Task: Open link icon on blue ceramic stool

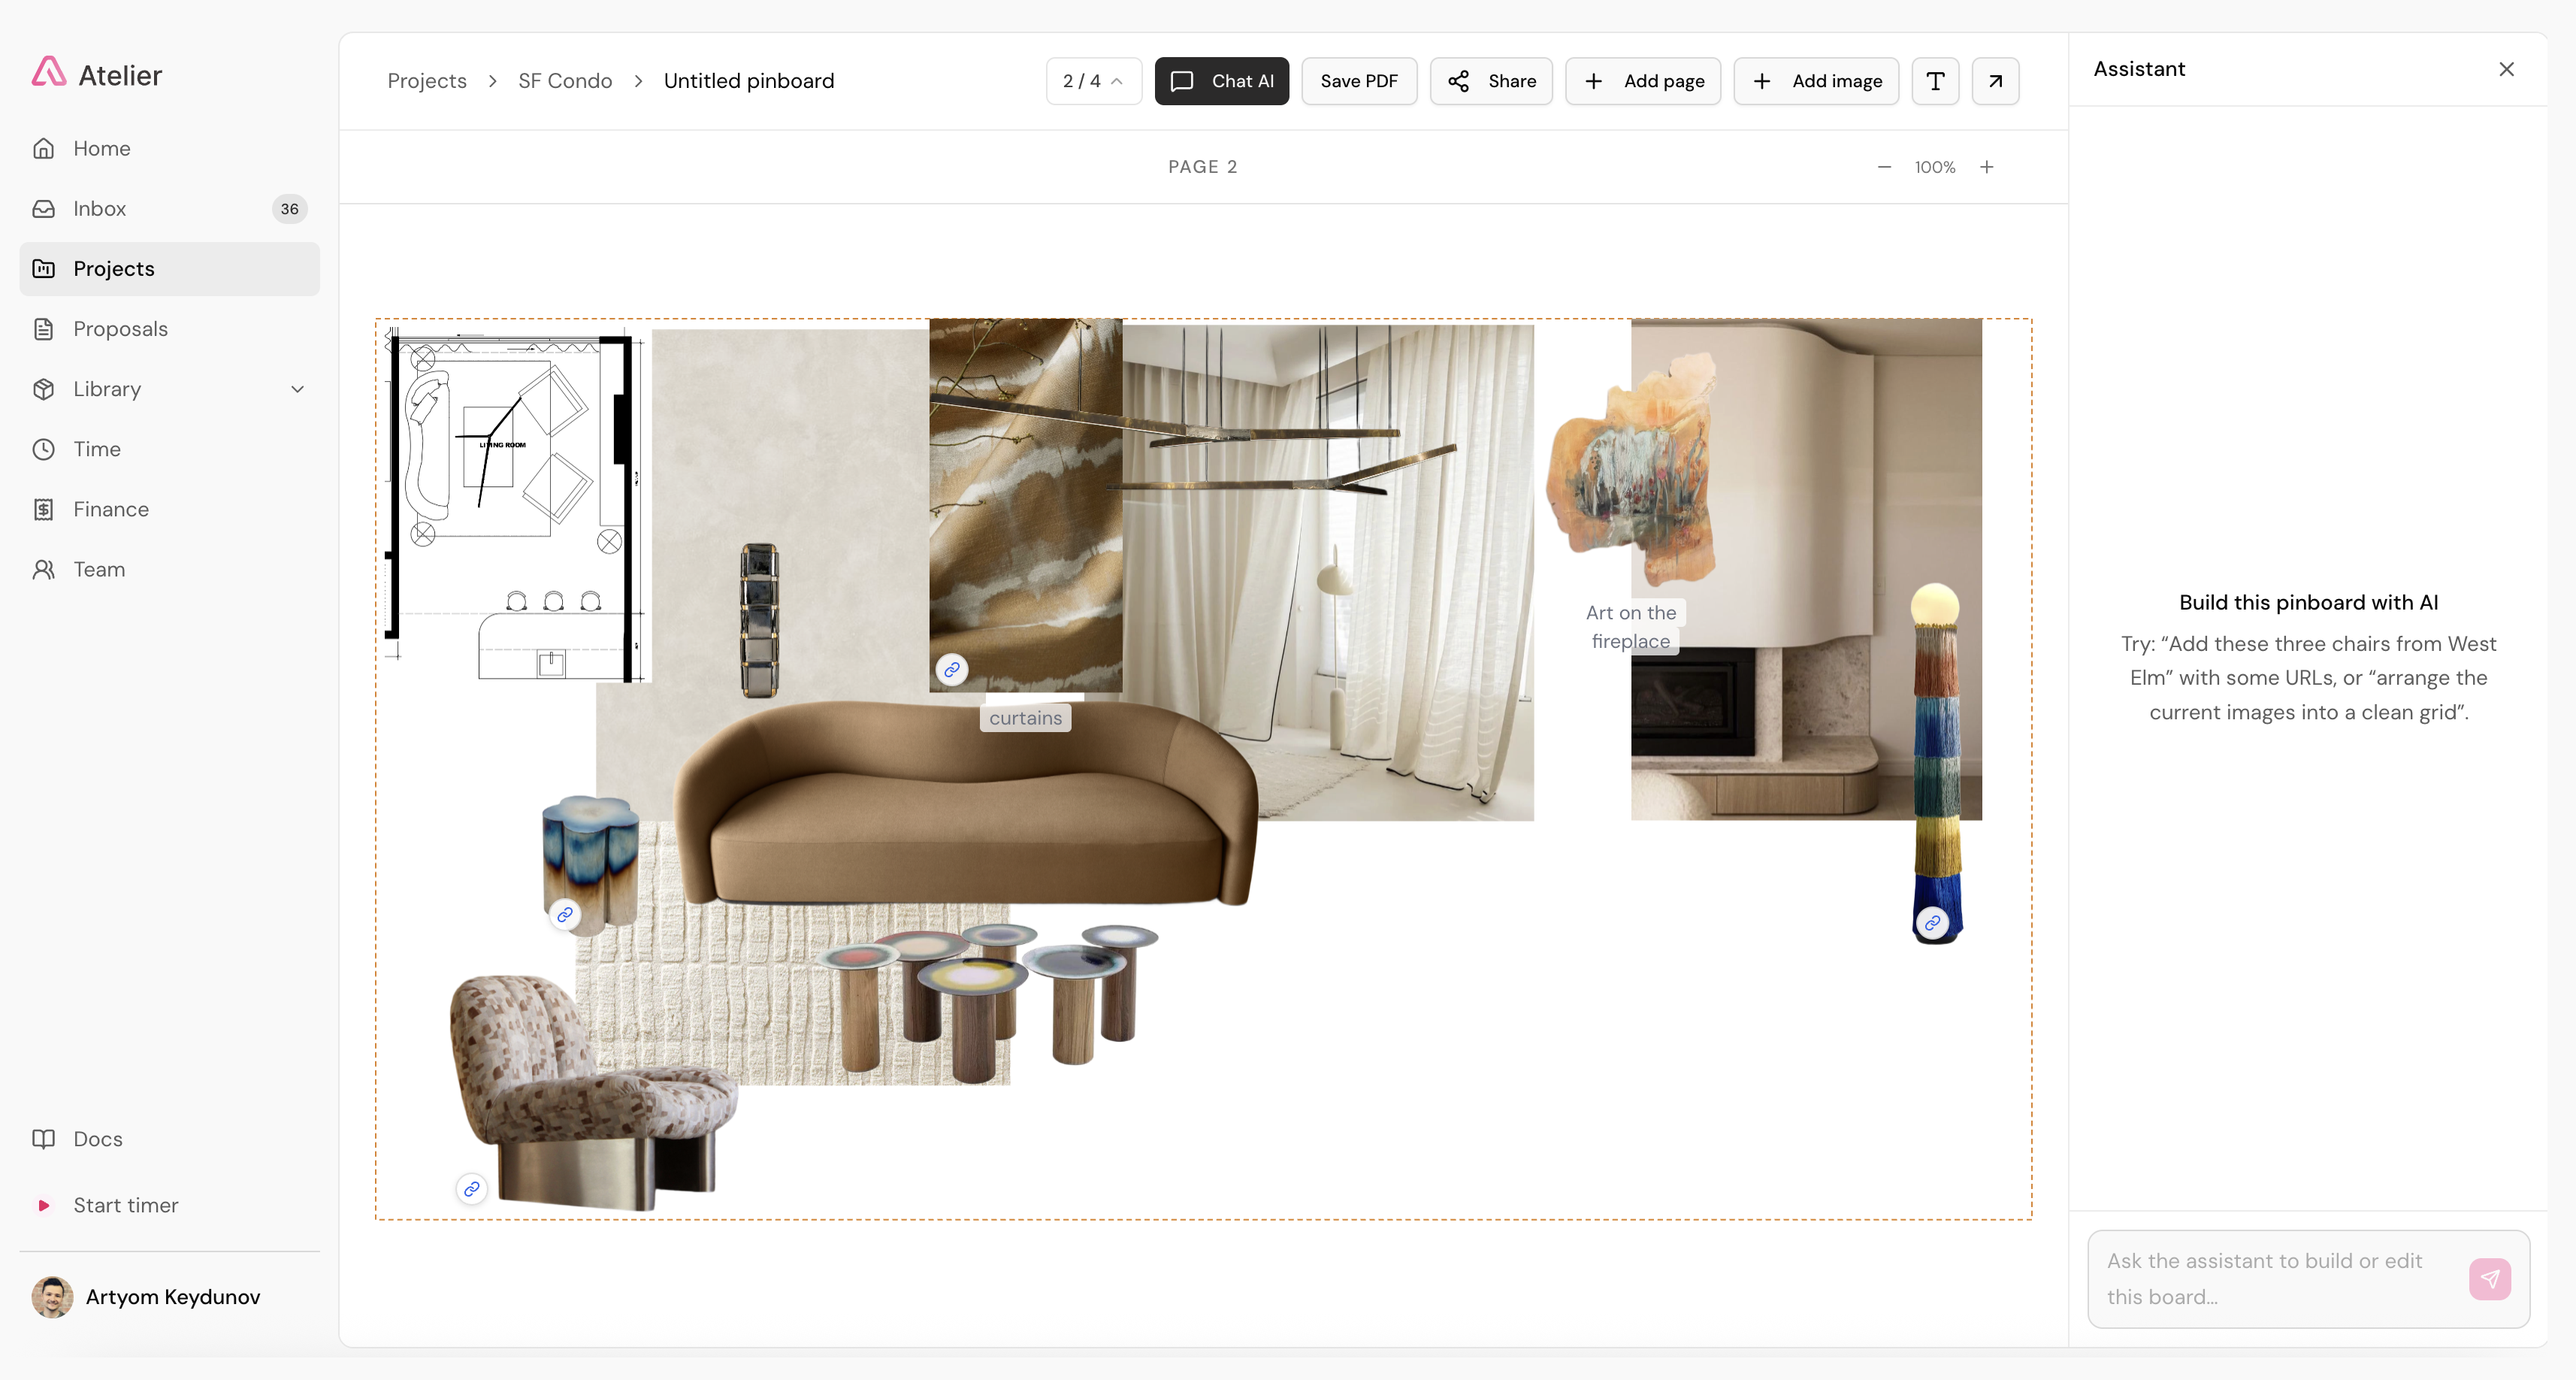Action: pyautogui.click(x=565, y=914)
